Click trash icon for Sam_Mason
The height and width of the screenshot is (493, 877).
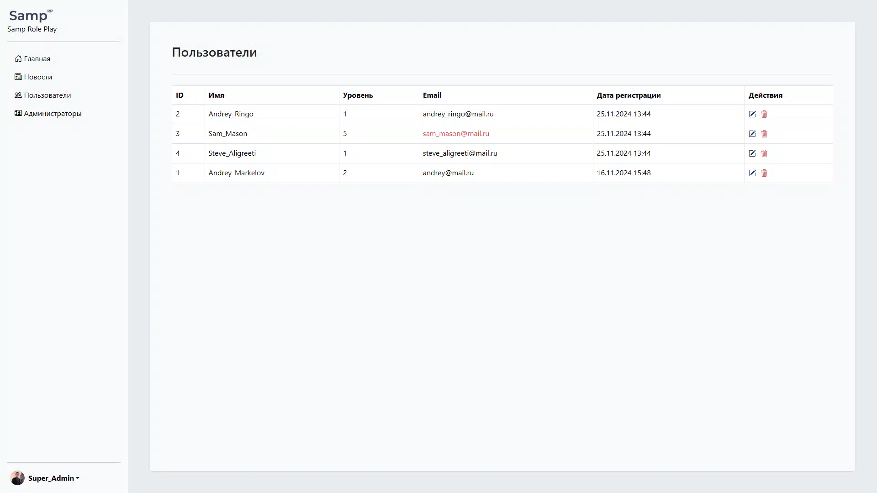(x=764, y=134)
